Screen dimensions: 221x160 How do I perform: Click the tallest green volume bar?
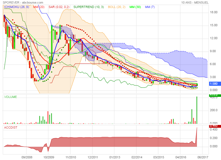coord(197,110)
